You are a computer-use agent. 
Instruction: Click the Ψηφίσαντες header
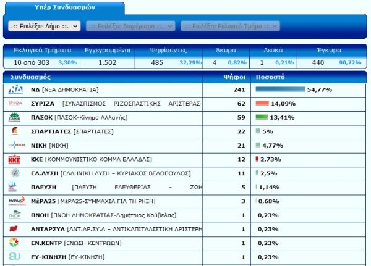(168, 51)
